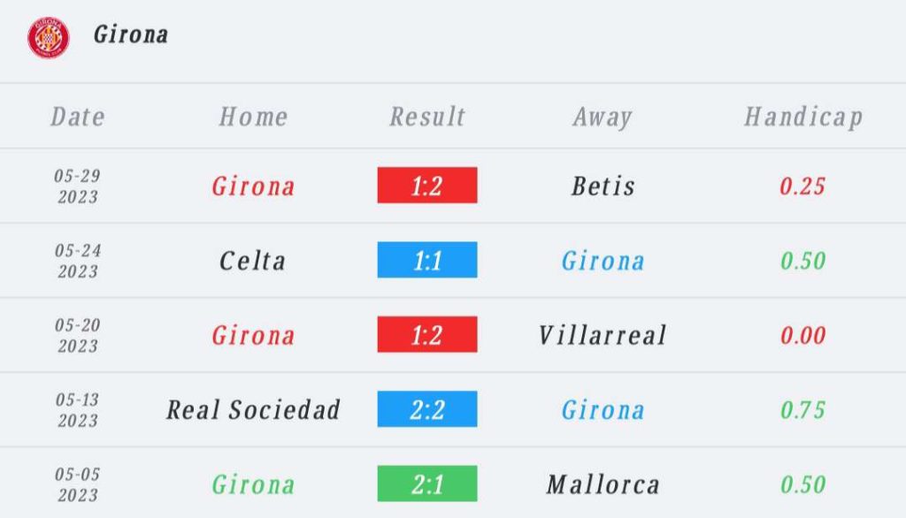Open the 2:2 Real Sociedad result badge

coord(427,409)
